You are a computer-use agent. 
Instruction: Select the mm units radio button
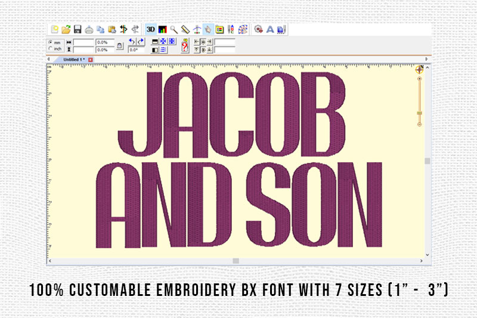51,42
